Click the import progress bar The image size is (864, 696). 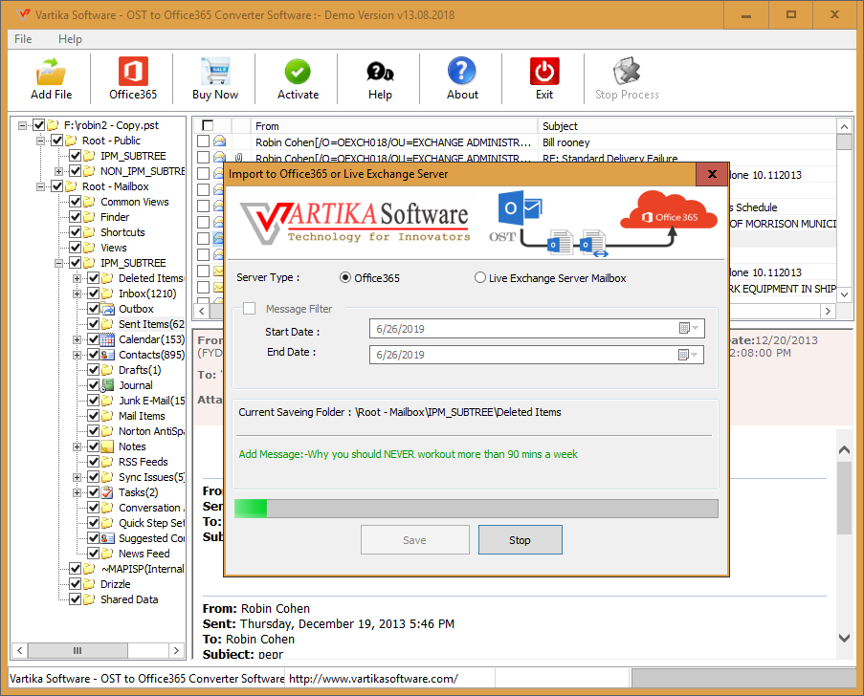pos(476,509)
